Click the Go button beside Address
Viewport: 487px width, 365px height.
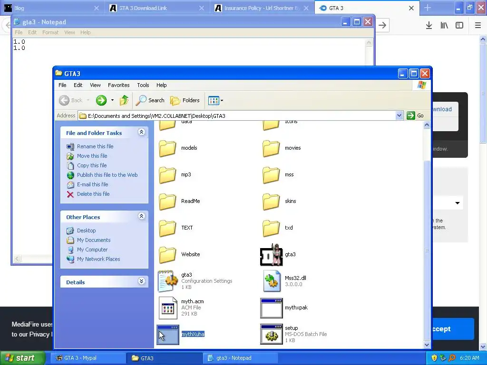click(415, 115)
